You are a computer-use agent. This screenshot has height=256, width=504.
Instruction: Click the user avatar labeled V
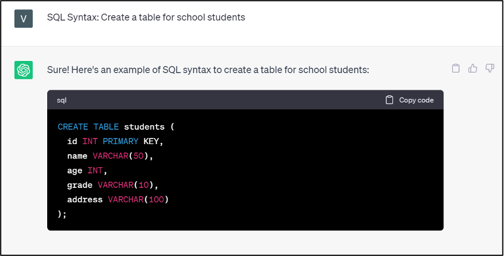coord(23,18)
